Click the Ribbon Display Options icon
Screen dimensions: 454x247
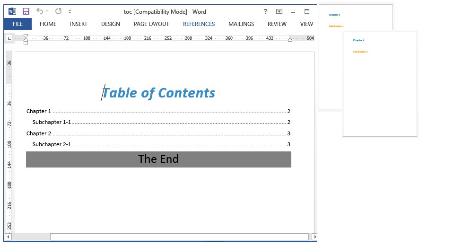(279, 11)
